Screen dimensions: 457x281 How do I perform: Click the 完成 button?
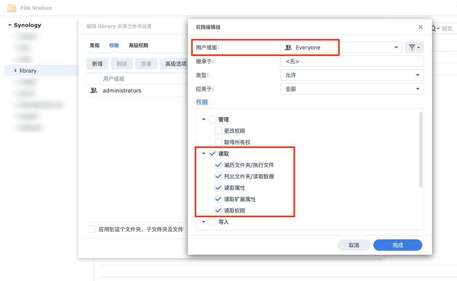coord(397,245)
